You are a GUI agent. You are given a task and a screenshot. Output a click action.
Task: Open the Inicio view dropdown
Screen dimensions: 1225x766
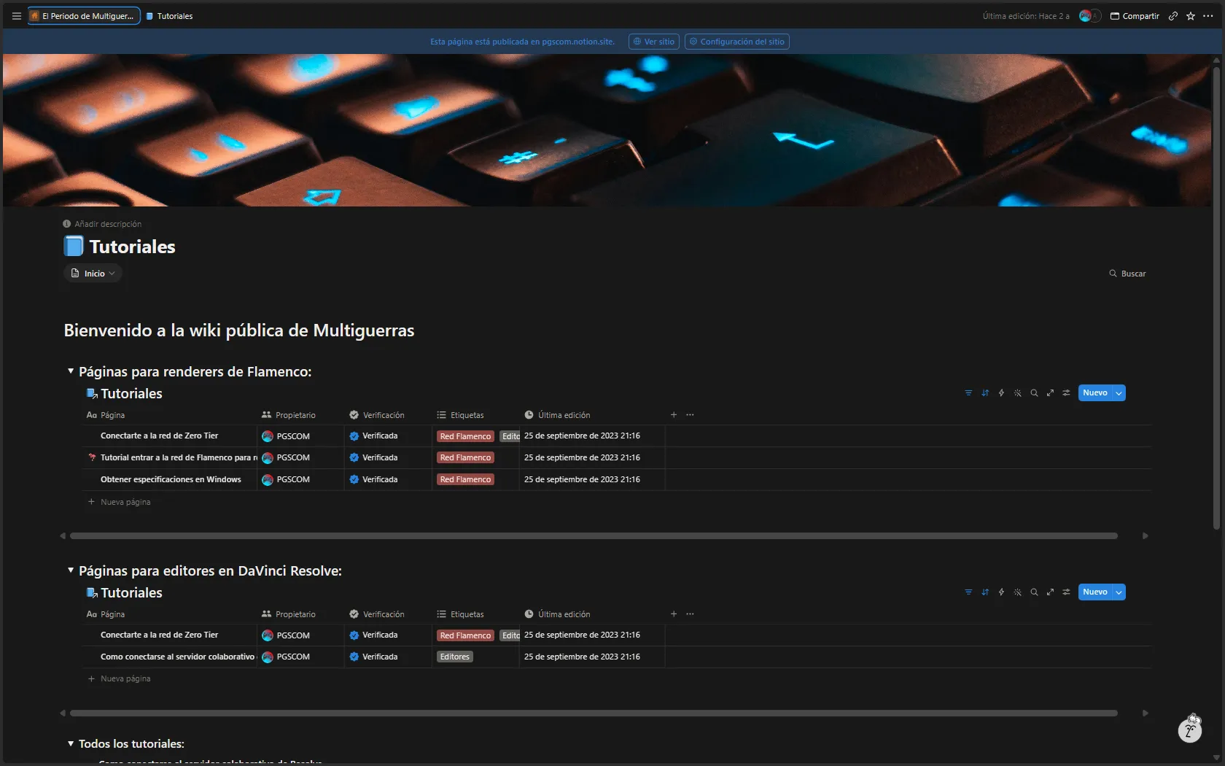pos(93,274)
